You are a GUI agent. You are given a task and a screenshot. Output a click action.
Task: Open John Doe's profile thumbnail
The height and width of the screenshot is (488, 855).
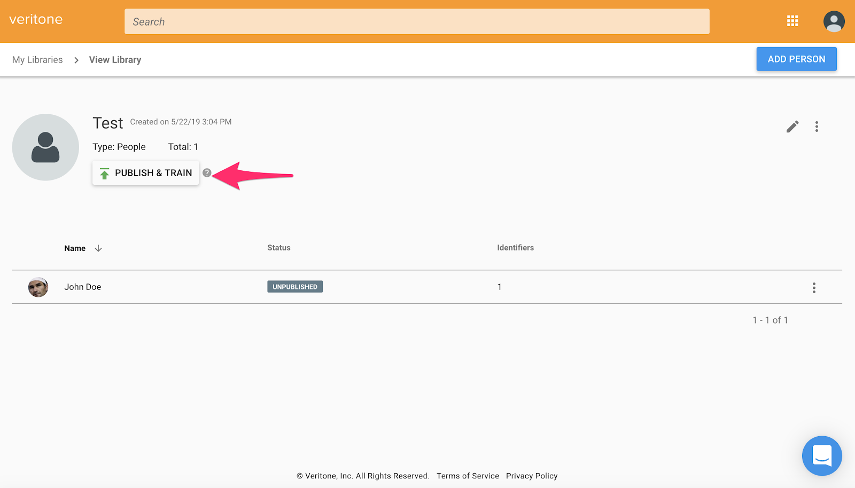pos(38,287)
